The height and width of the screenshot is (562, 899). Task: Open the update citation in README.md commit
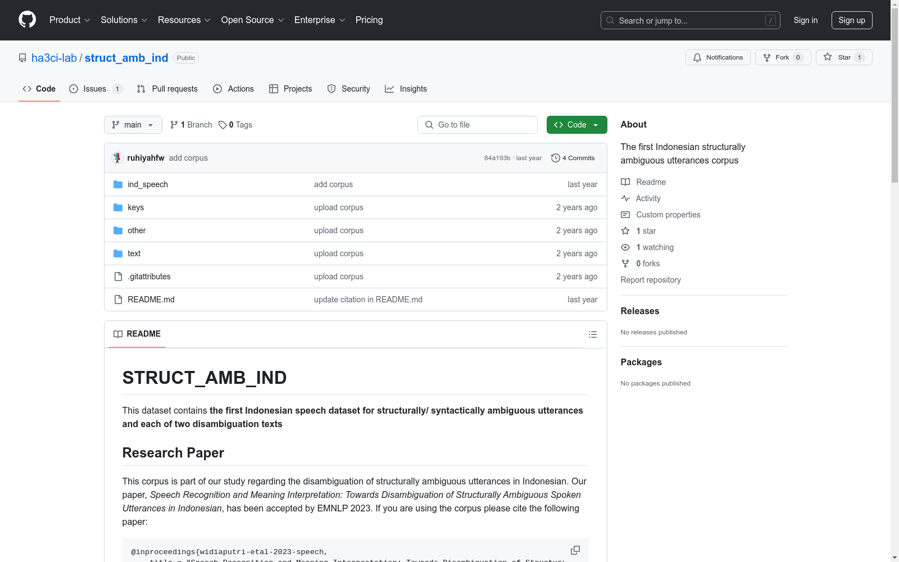368,300
